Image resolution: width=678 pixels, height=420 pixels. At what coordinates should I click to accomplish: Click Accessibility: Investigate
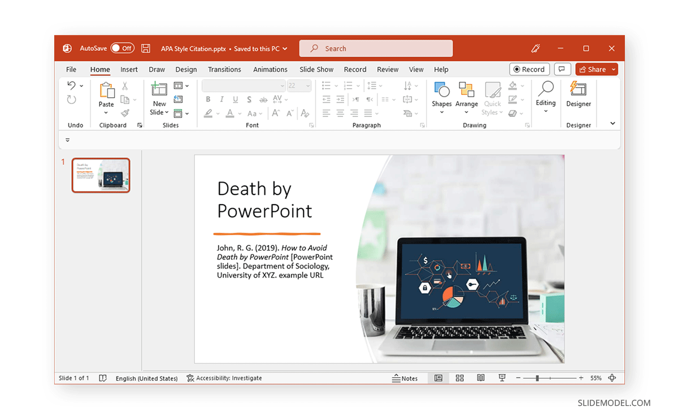pos(224,378)
